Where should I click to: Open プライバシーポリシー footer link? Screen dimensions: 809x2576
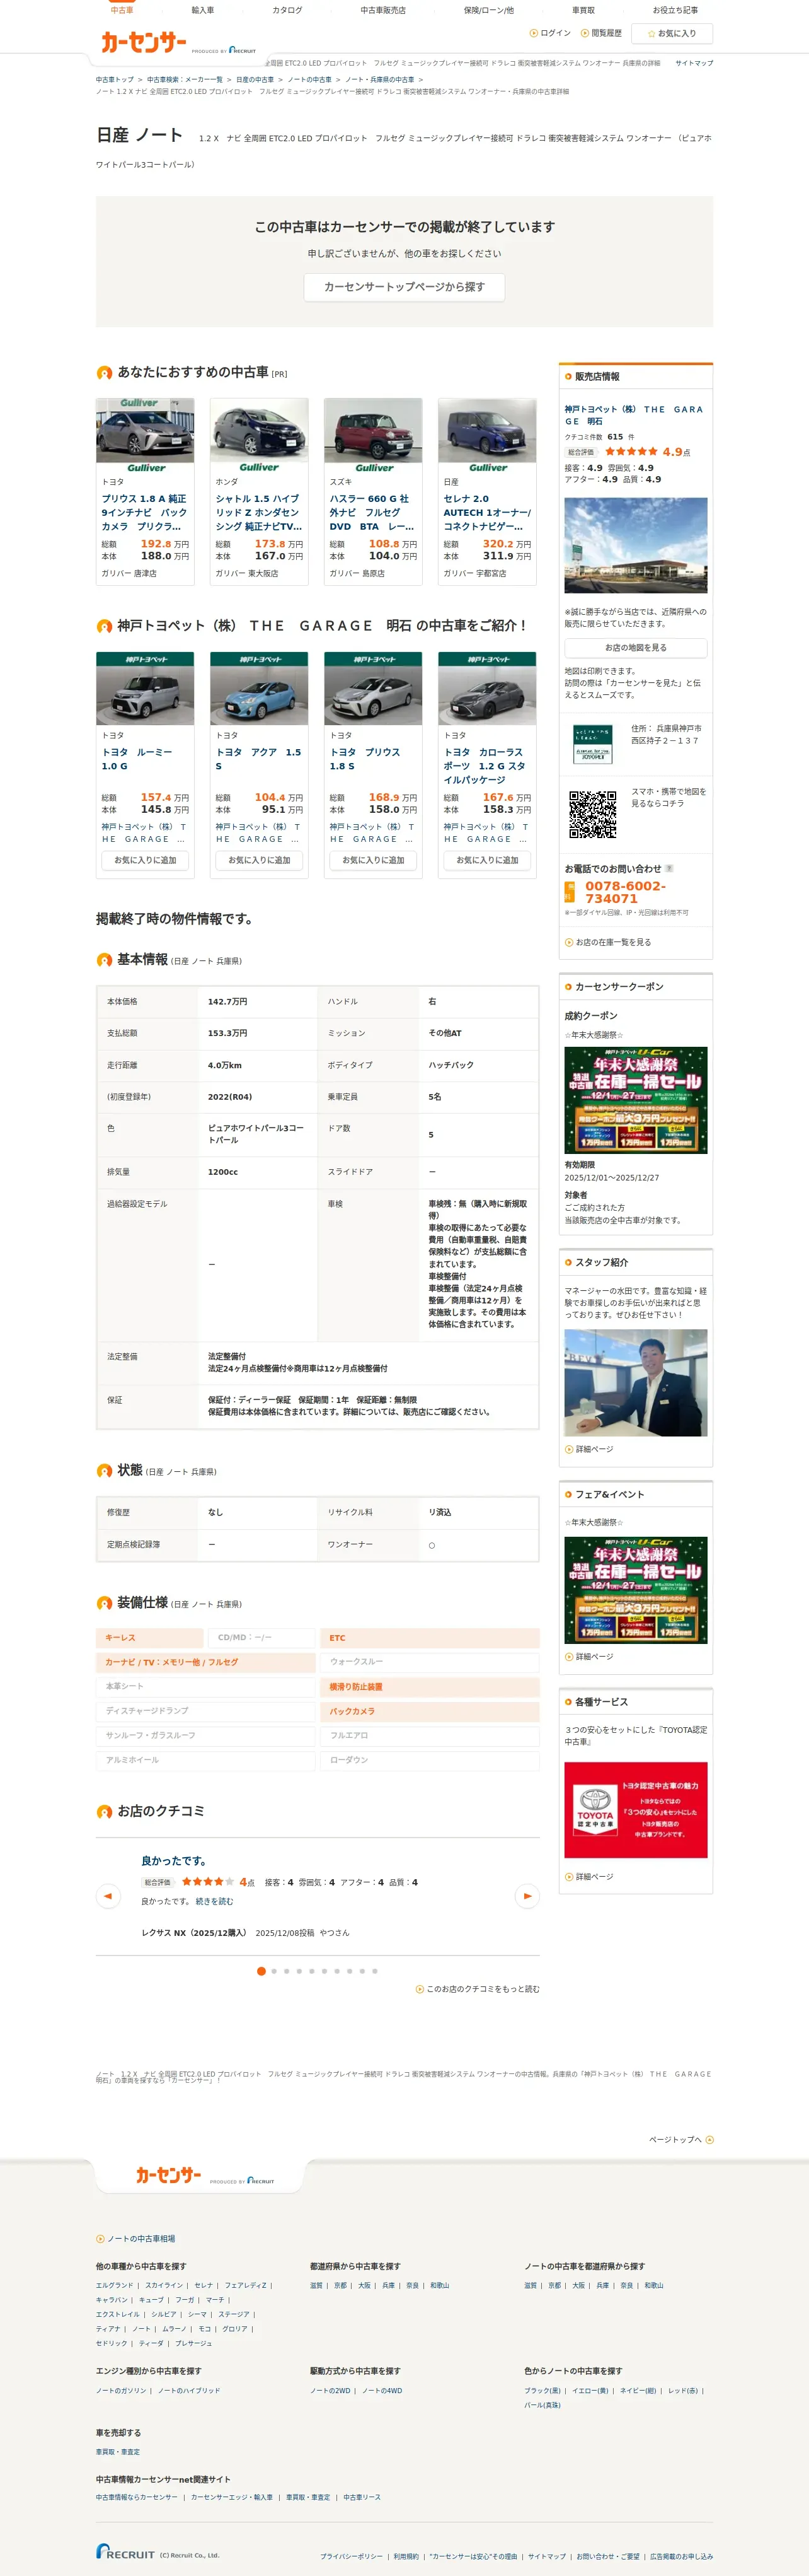(x=352, y=2556)
